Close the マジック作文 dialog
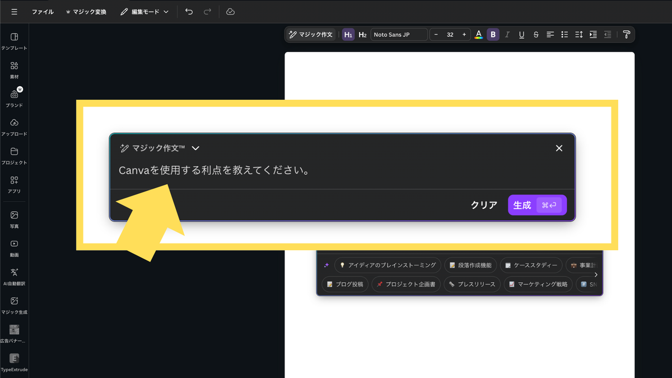This screenshot has height=378, width=672. 559,148
